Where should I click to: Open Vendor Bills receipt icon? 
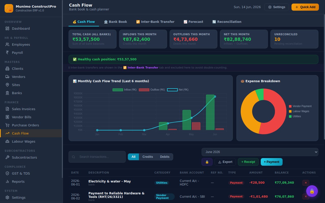[7, 117]
